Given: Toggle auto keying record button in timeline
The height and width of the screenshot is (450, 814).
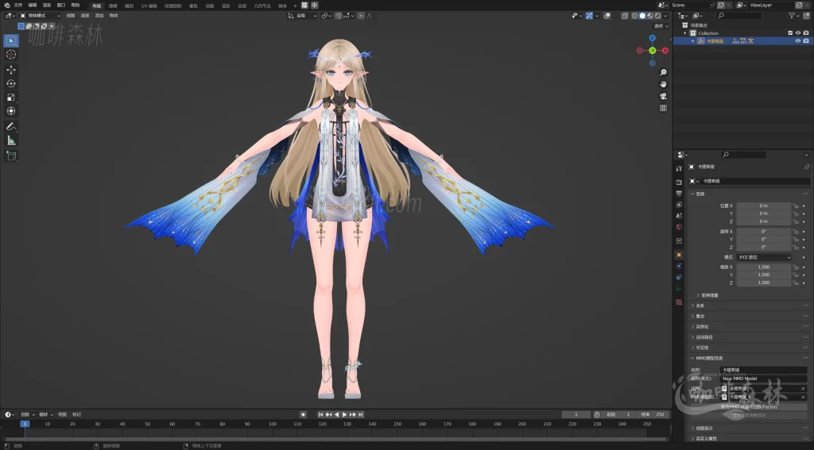Looking at the screenshot, I should [x=303, y=415].
